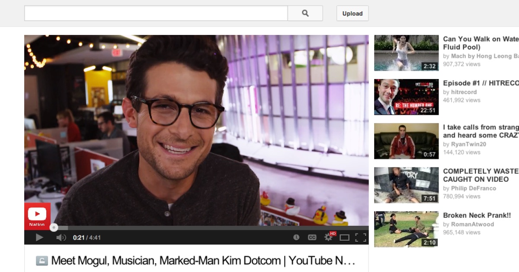Click the main video frame to pause
The width and height of the screenshot is (519, 272).
(x=196, y=130)
